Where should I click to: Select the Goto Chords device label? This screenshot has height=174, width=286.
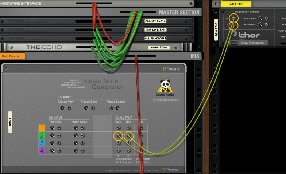click(x=12, y=56)
